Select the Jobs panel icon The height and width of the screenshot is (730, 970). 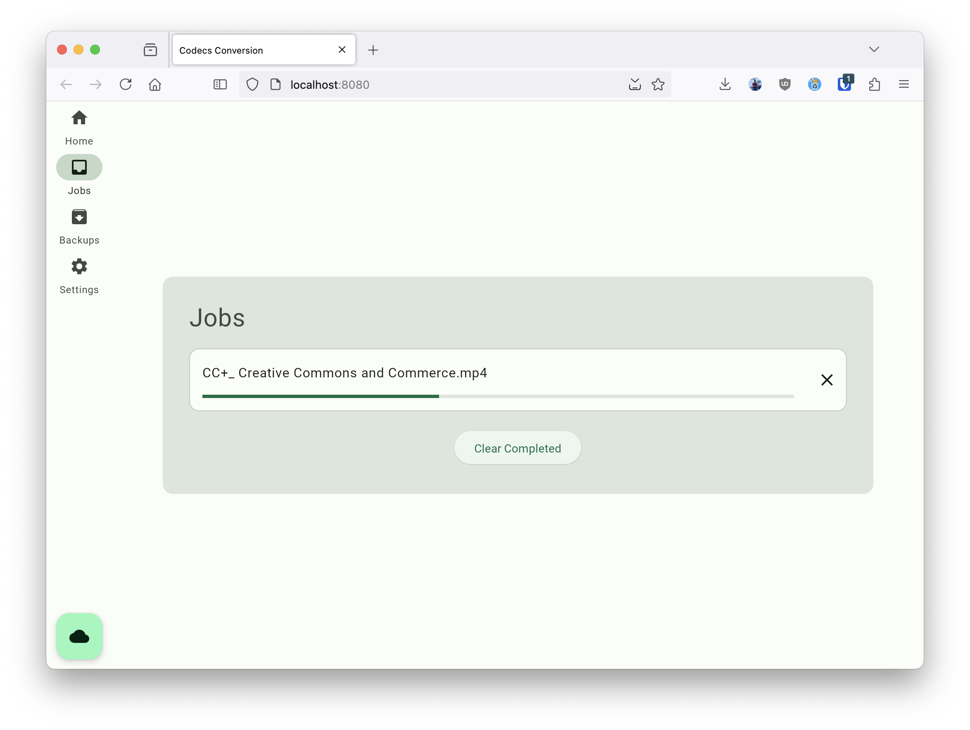80,167
